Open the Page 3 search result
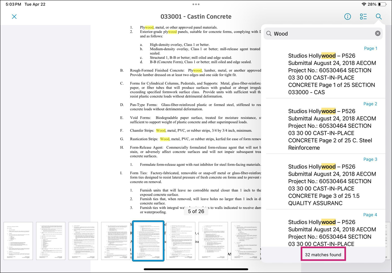This screenshot has height=273, width=392. pyautogui.click(x=325, y=182)
